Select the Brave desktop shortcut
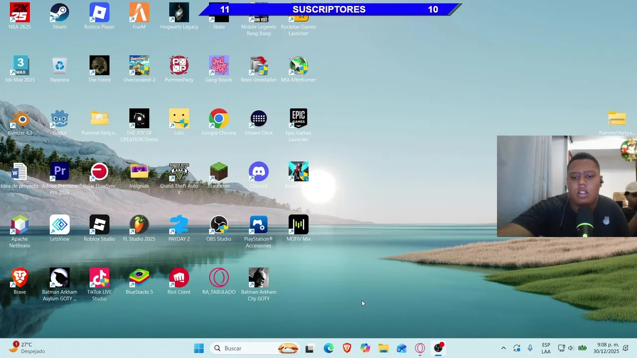637x358 pixels. pyautogui.click(x=20, y=278)
